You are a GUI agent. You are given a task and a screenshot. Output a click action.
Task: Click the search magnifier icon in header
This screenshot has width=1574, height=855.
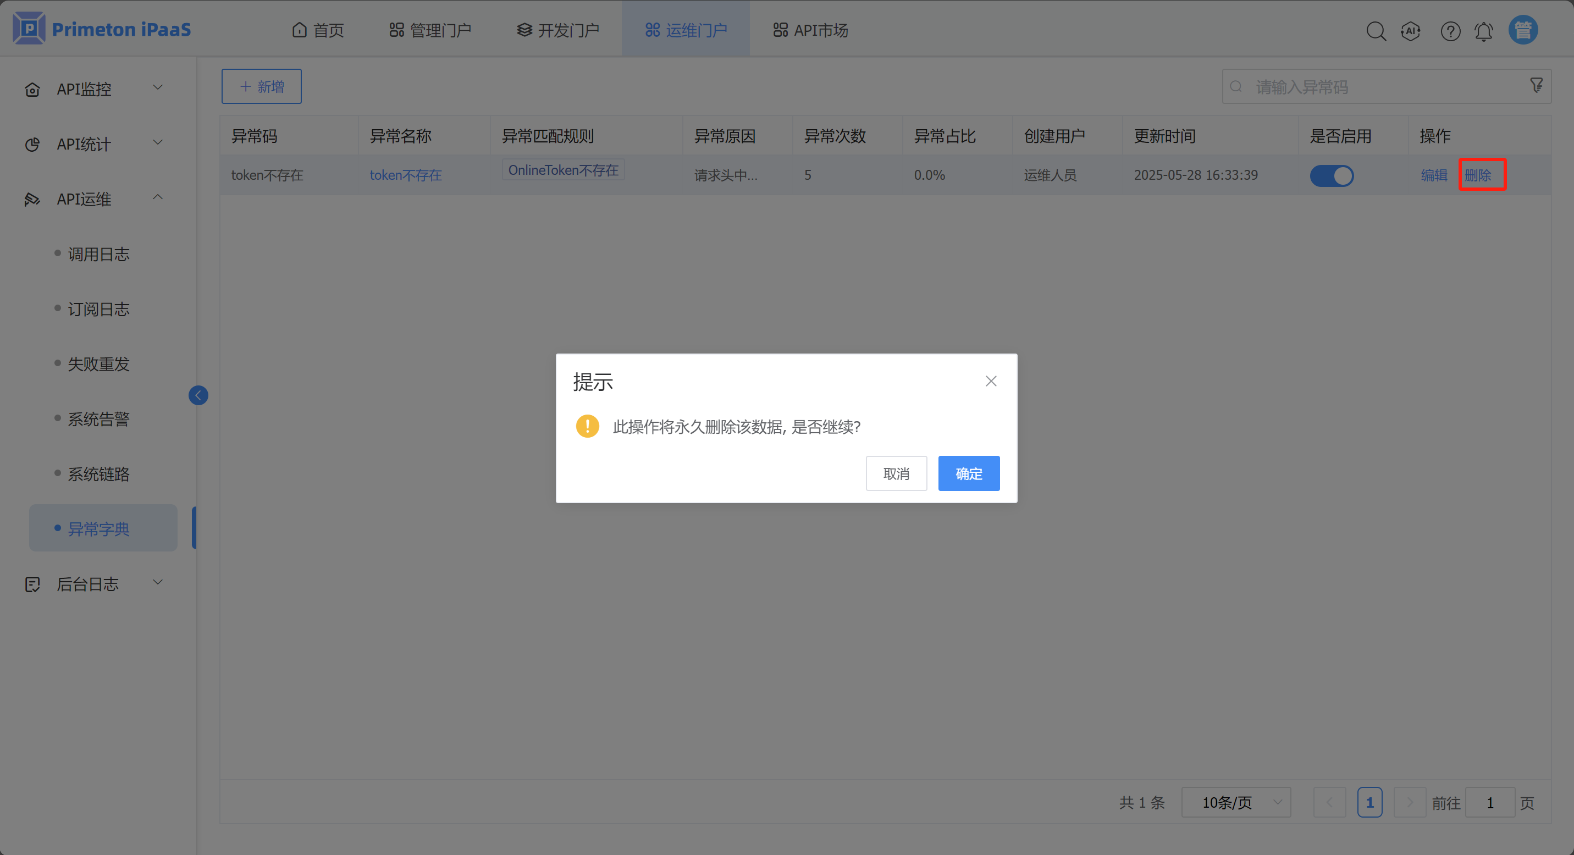pyautogui.click(x=1376, y=31)
